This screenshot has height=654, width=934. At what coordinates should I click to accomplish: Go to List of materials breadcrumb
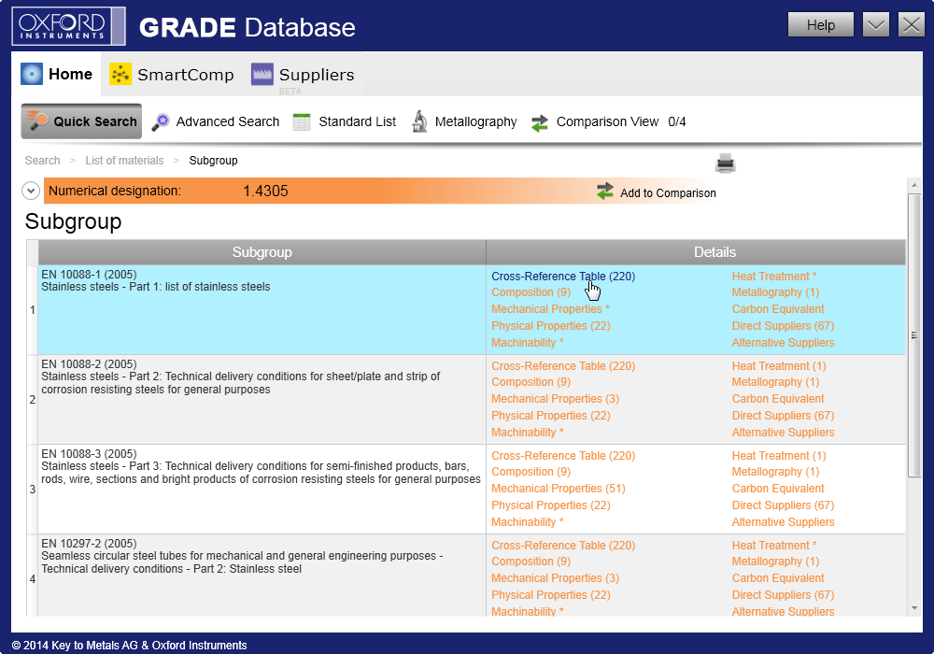[x=124, y=160]
